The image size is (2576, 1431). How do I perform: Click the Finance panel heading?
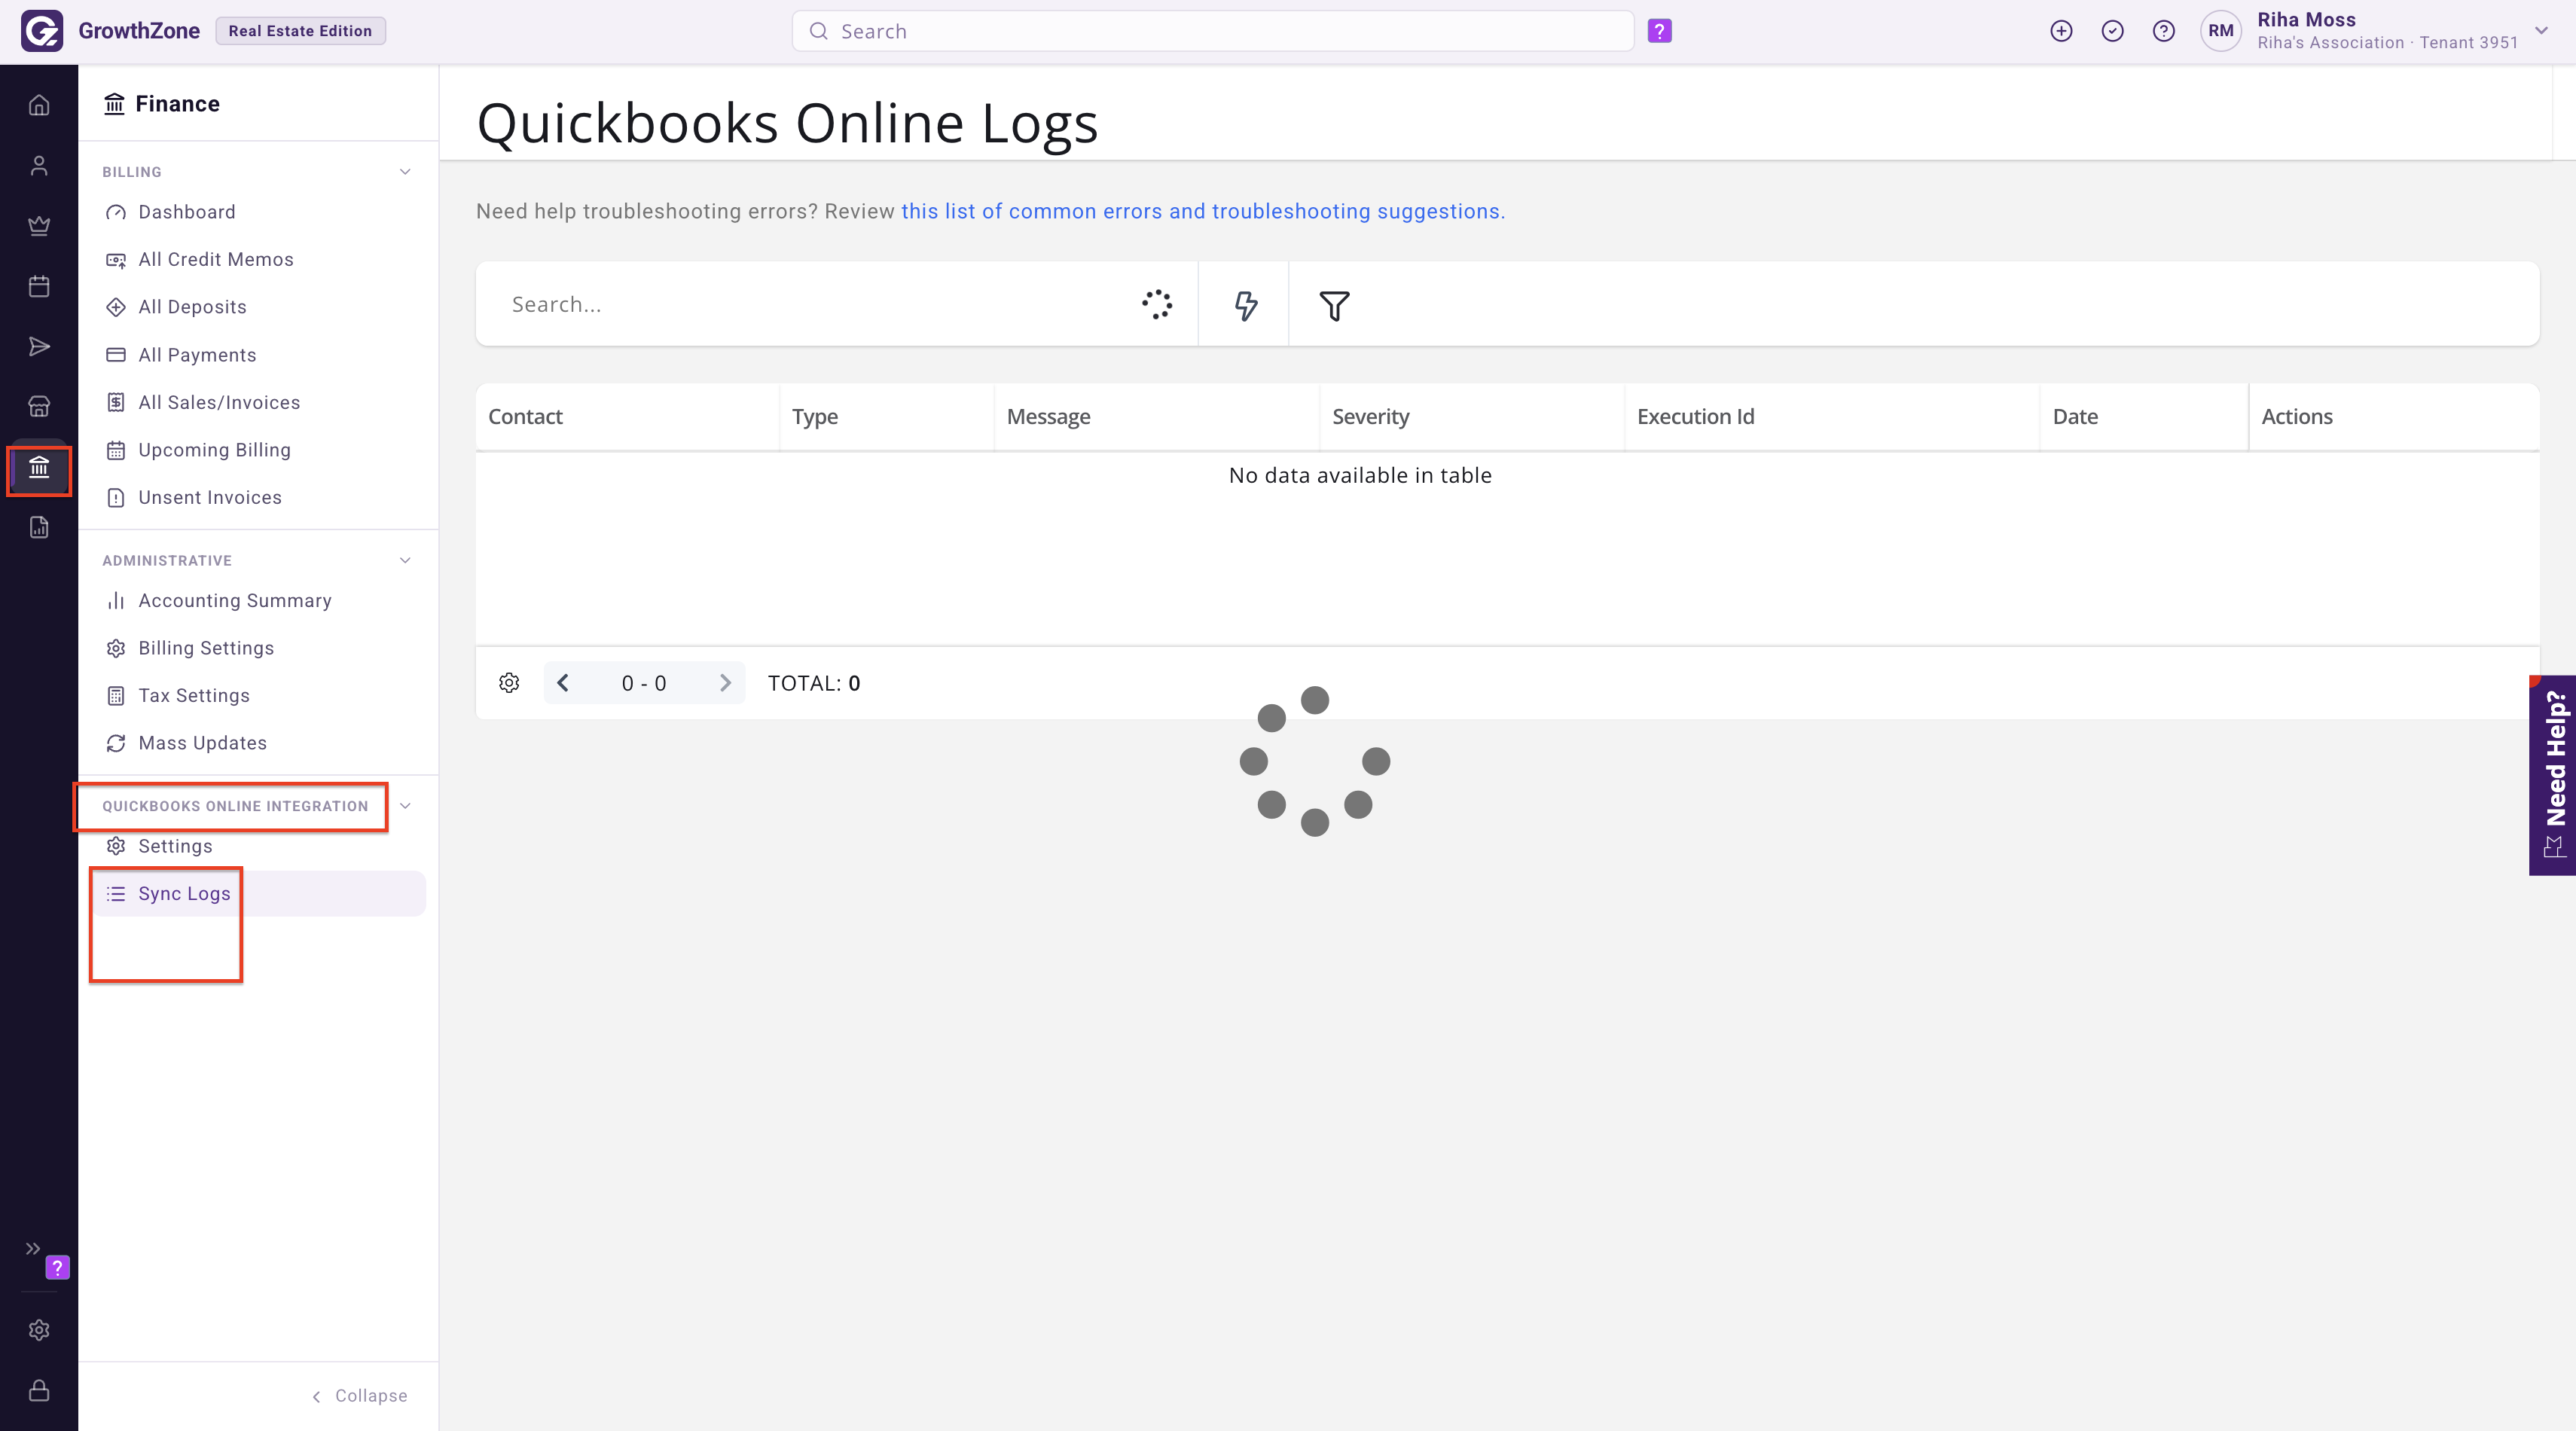click(x=162, y=104)
